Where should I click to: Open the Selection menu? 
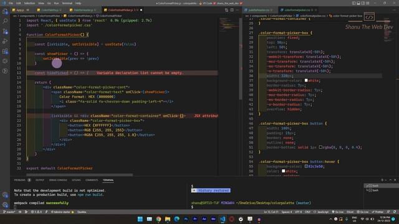tap(29, 3)
